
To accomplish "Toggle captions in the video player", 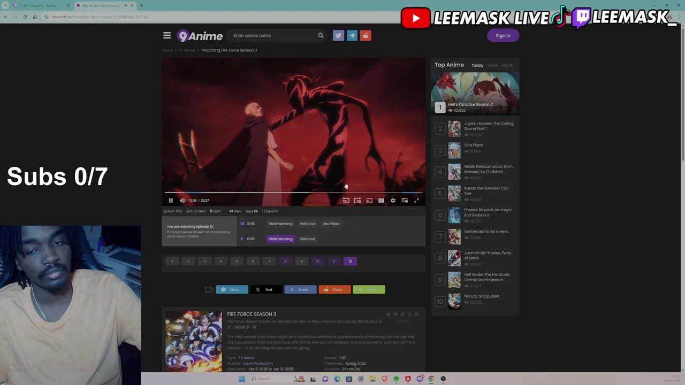I will pyautogui.click(x=381, y=201).
